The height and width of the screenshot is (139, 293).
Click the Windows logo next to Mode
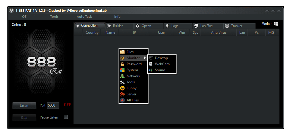click(x=276, y=24)
